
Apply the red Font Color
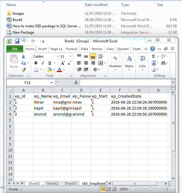(x=59, y=70)
